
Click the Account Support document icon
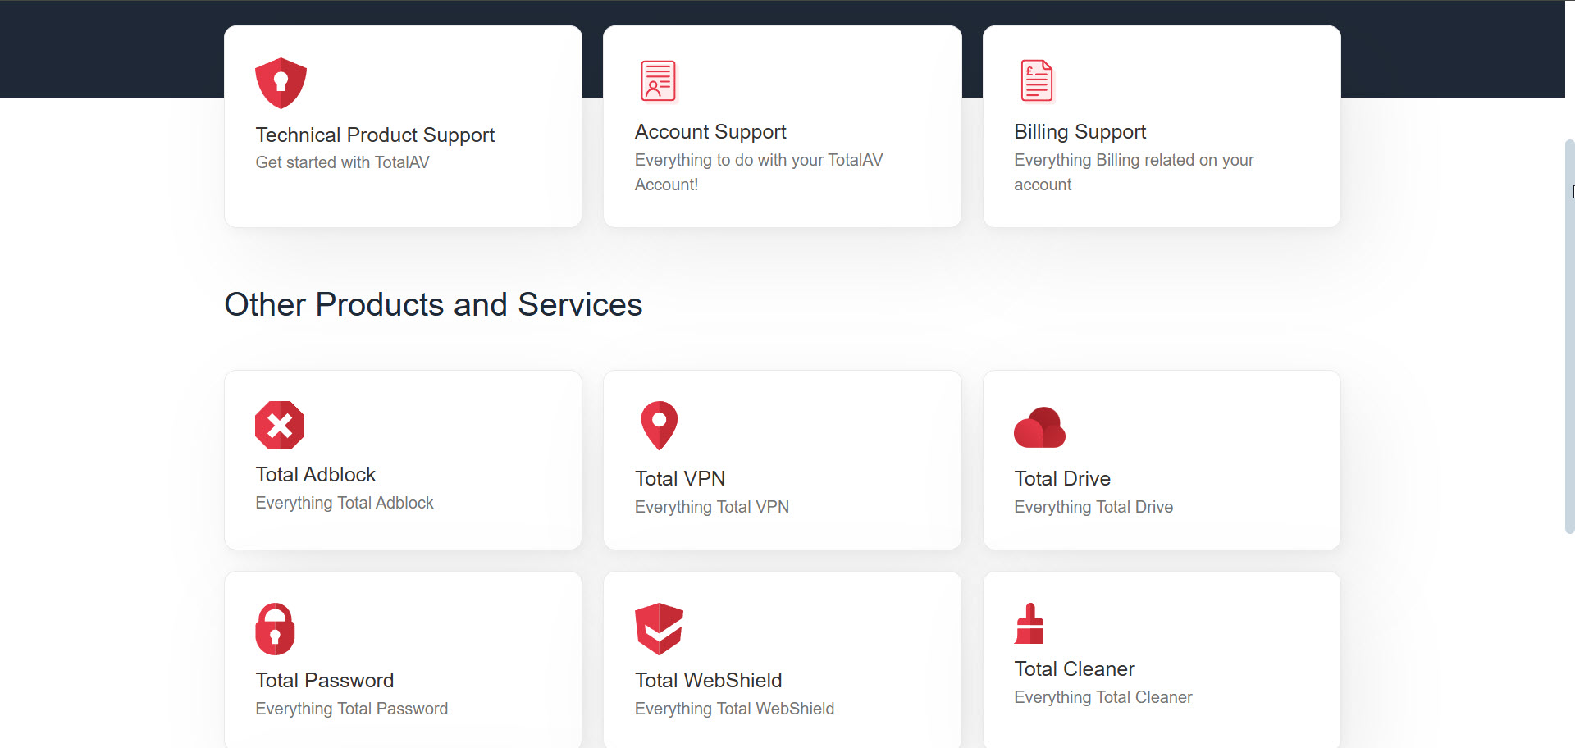[x=658, y=81]
